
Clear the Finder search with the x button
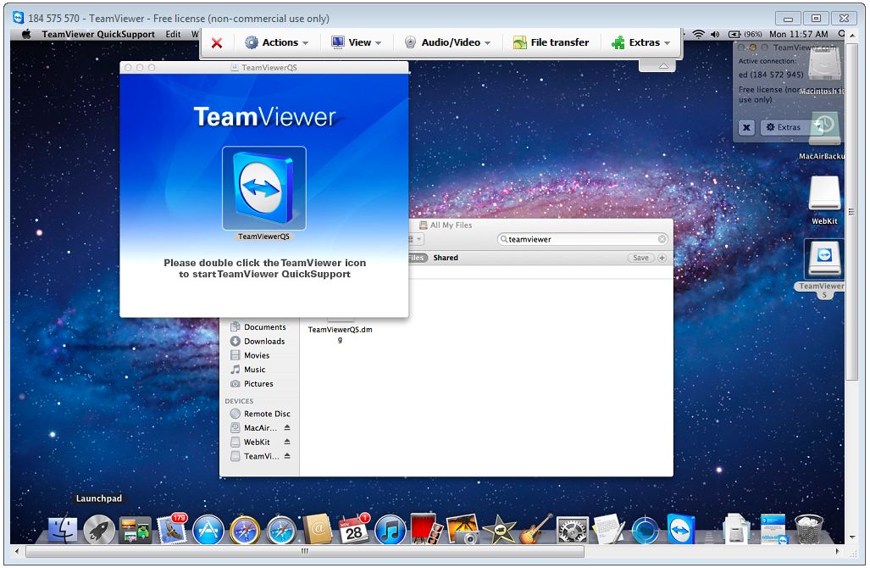pos(662,239)
